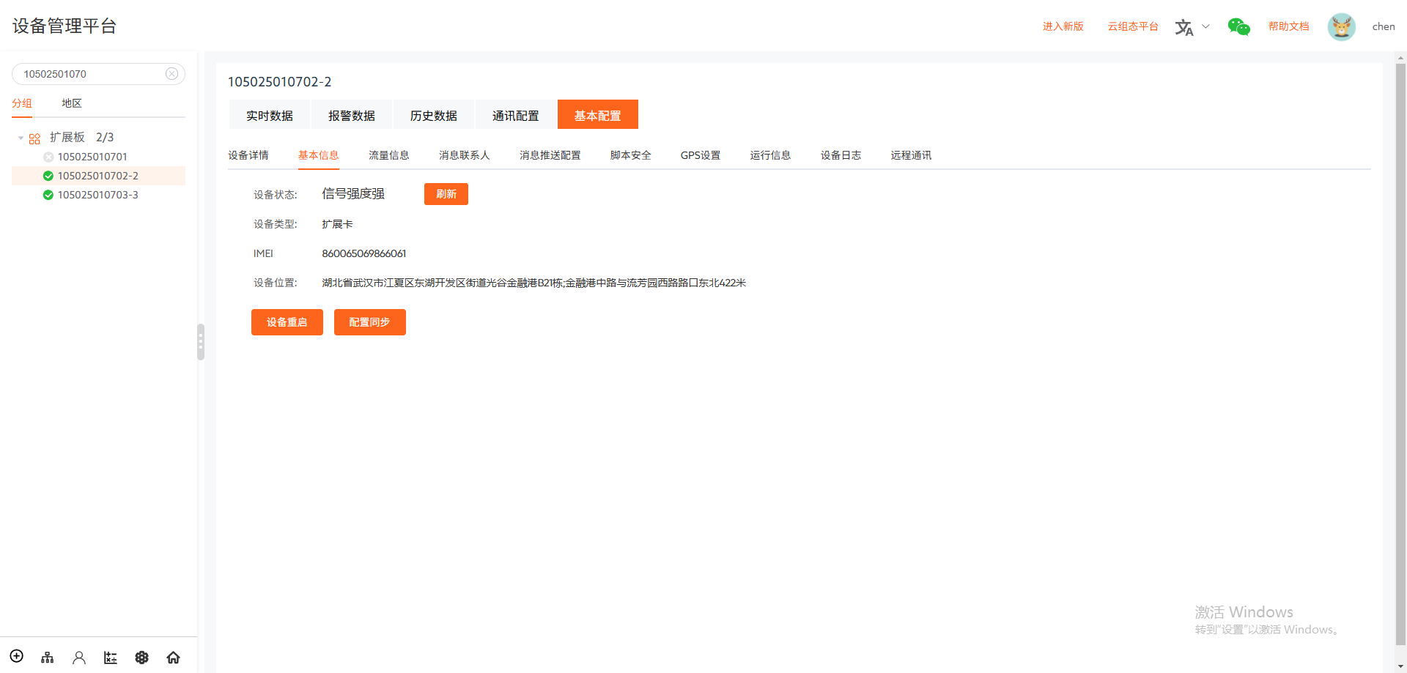Clear the device search field with the X icon
1407x673 pixels.
pos(172,74)
